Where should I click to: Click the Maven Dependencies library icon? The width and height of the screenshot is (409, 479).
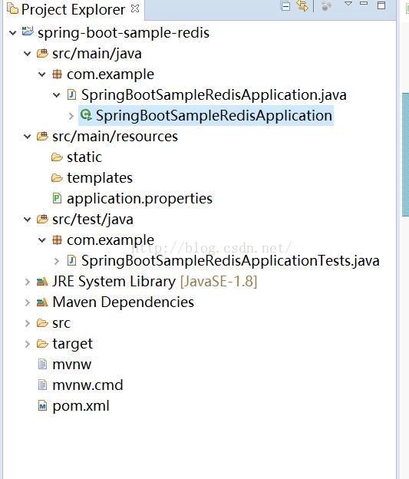point(42,302)
